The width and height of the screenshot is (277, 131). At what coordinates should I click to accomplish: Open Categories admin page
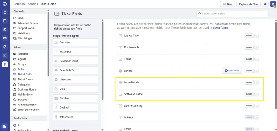24,84
